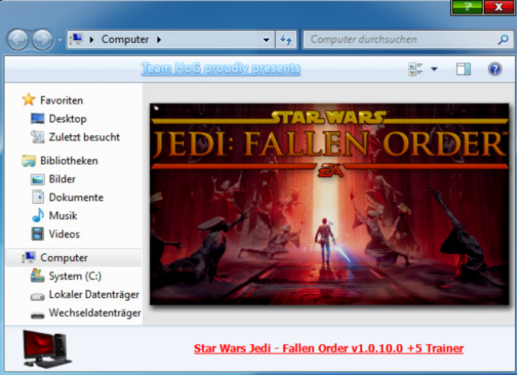The image size is (517, 375).
Task: Click the Zuletzt besucht icon
Action: (x=38, y=136)
